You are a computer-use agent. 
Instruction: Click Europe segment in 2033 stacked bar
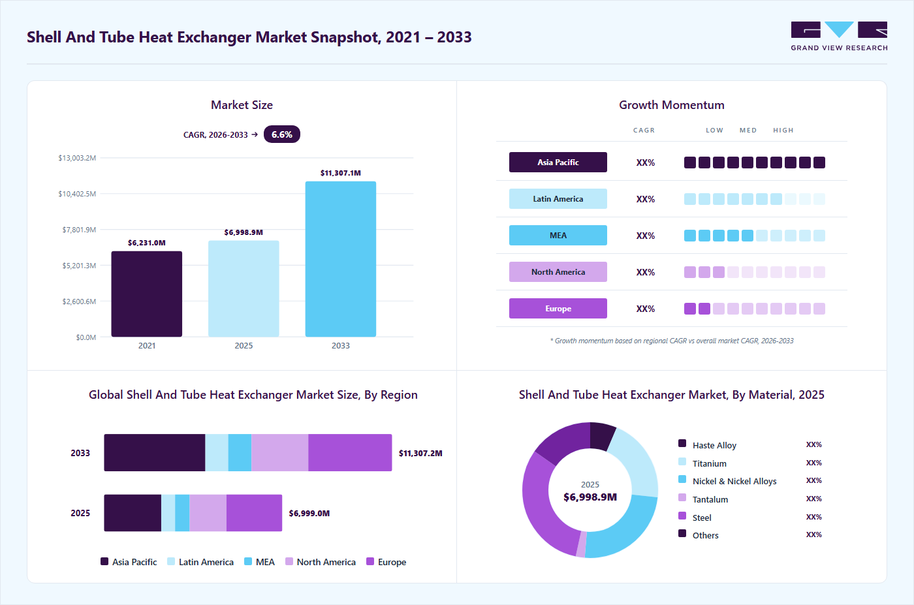click(350, 453)
